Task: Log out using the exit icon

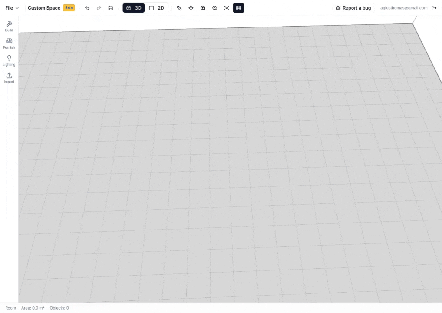Action: (x=434, y=8)
